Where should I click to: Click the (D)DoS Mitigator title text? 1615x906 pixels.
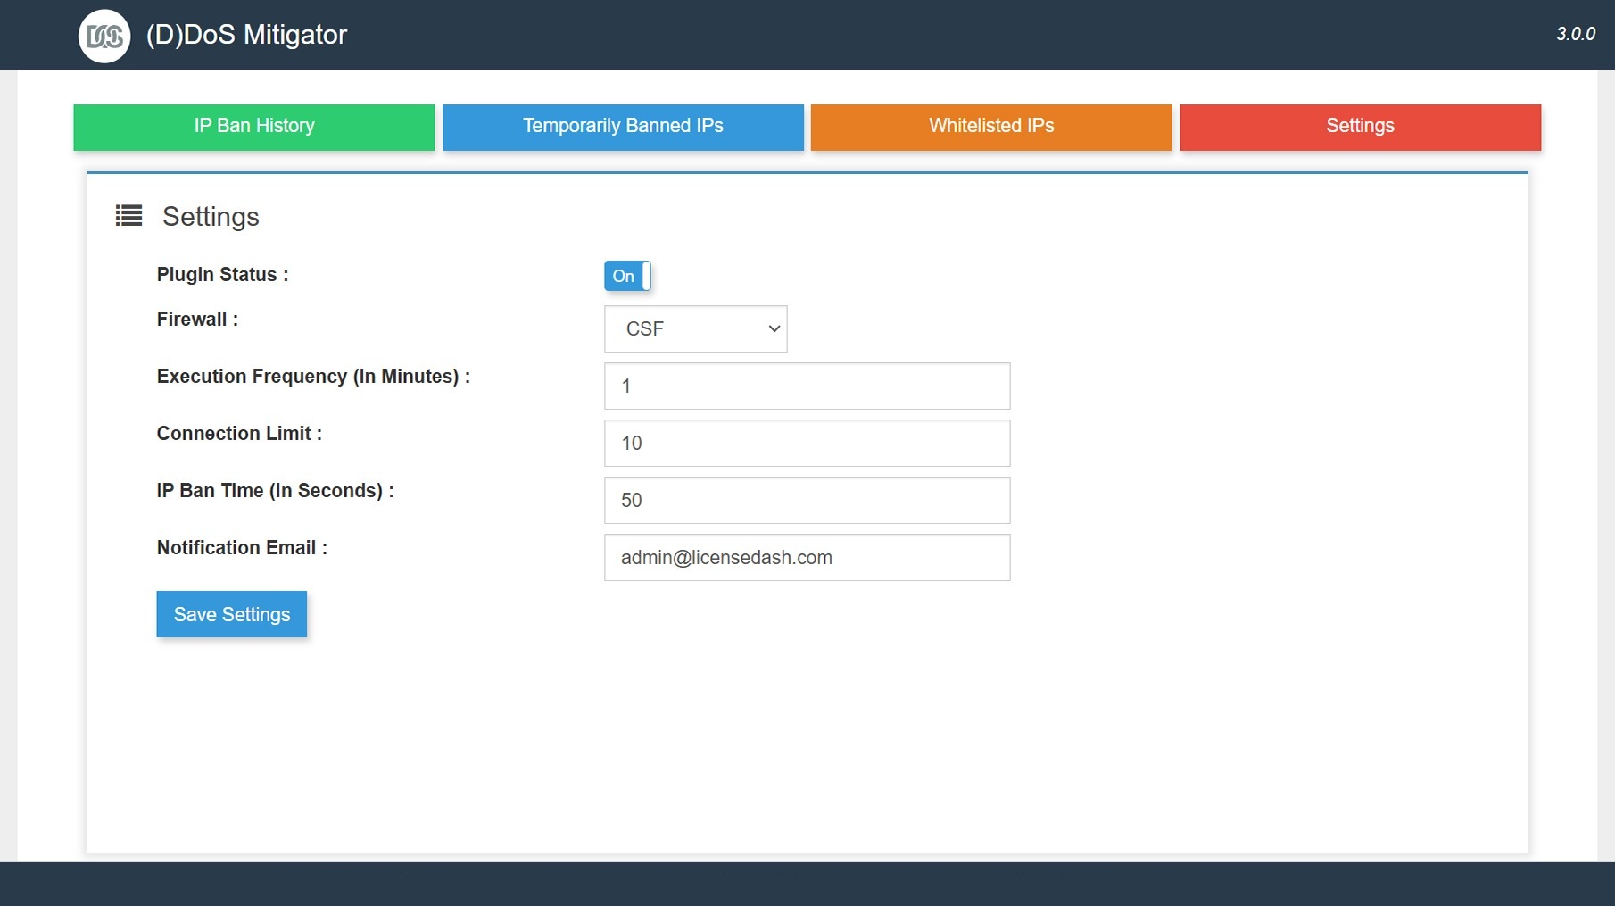246,35
